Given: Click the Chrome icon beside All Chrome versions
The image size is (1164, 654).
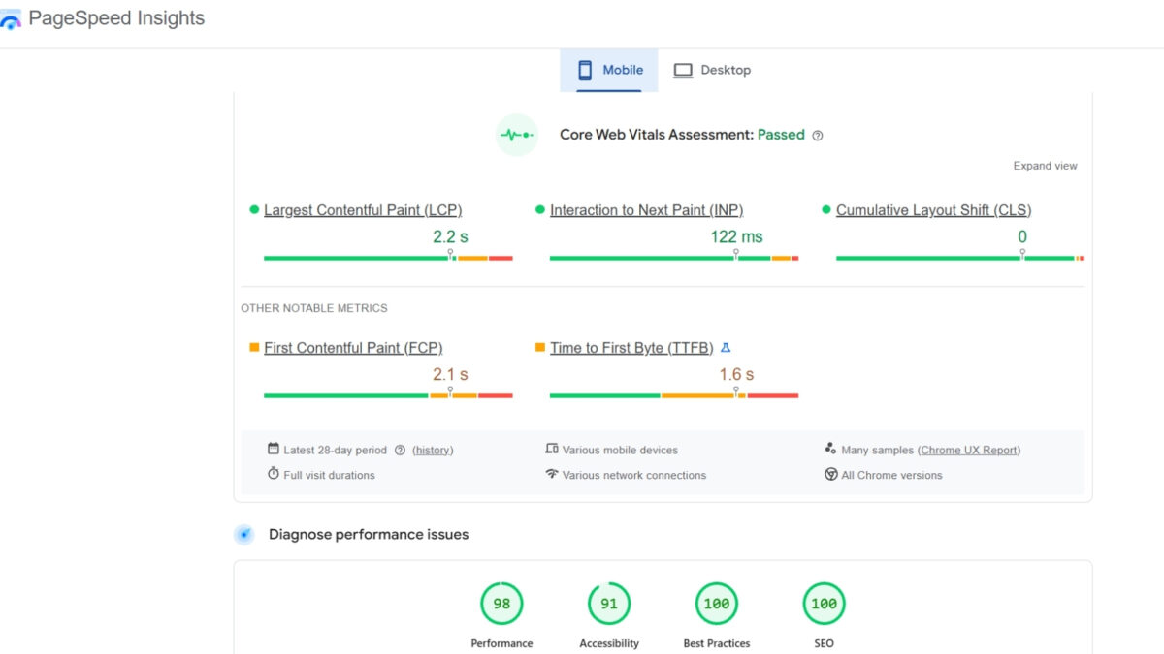Looking at the screenshot, I should 831,474.
